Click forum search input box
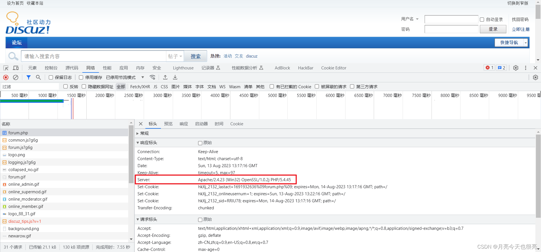 pyautogui.click(x=94, y=56)
